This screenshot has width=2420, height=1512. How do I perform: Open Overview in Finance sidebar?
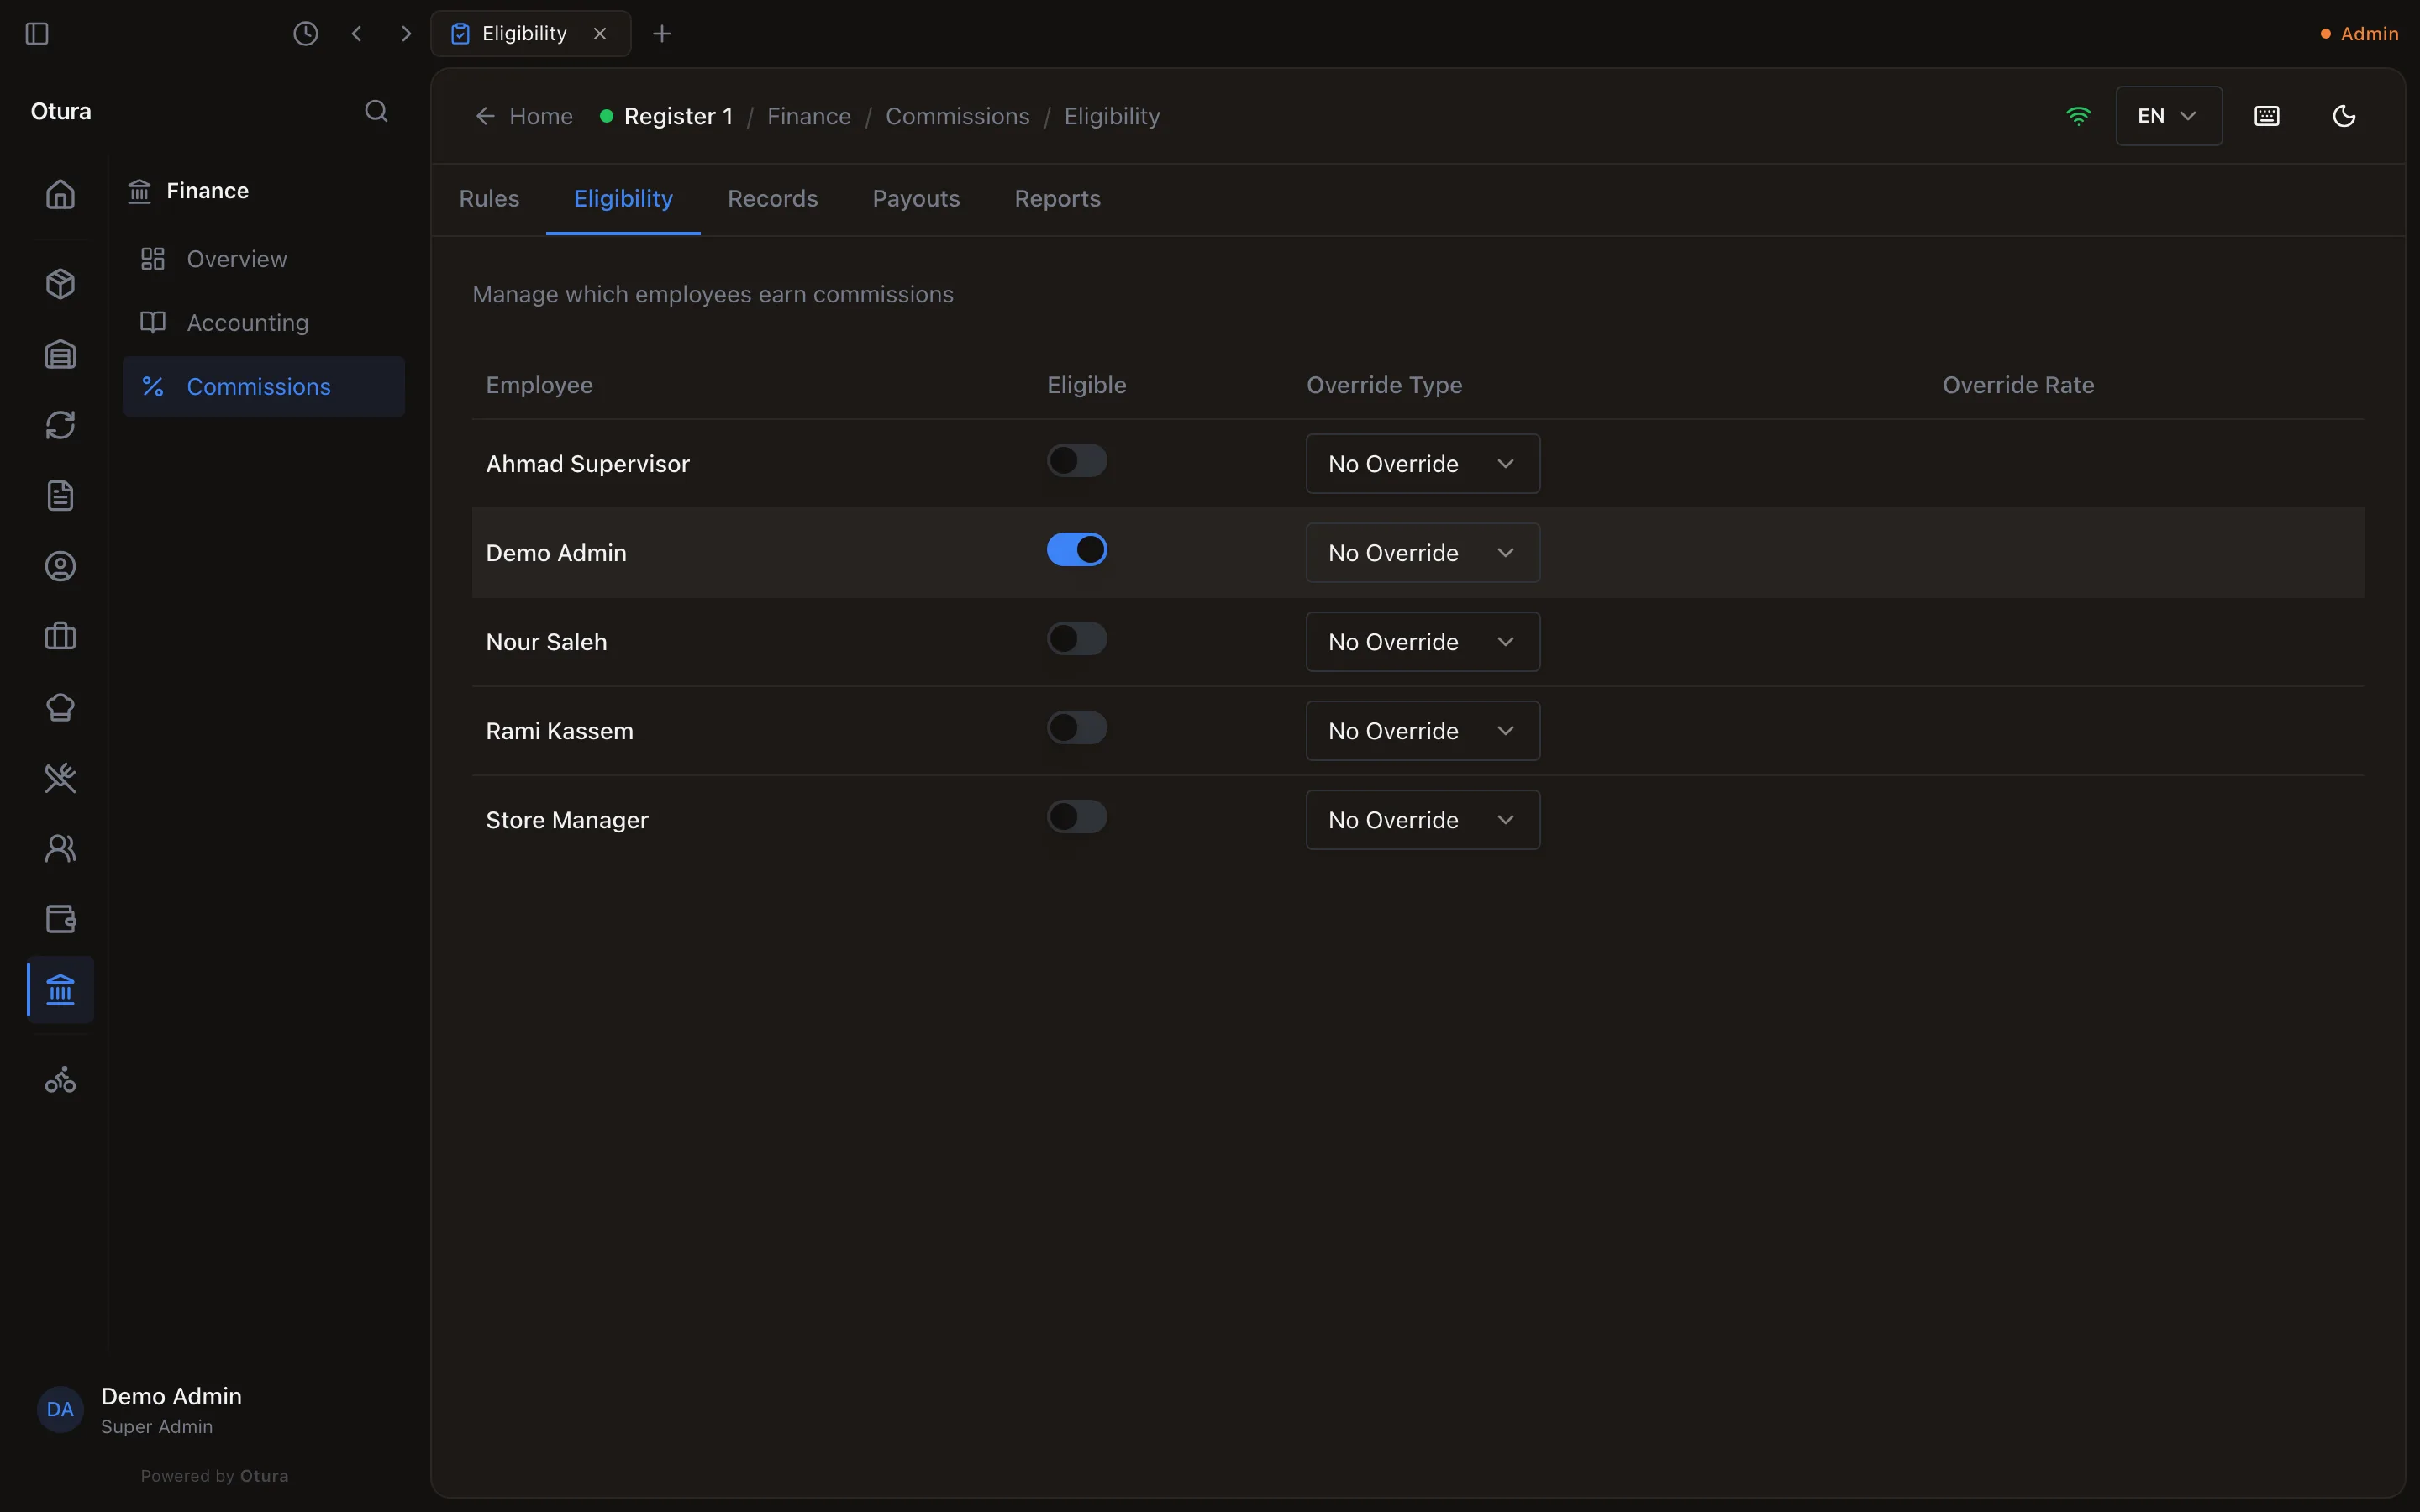pos(264,259)
